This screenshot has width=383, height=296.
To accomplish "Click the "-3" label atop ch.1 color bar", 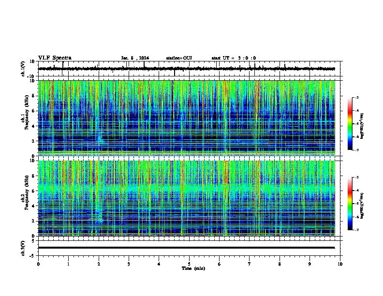I will [356, 97].
